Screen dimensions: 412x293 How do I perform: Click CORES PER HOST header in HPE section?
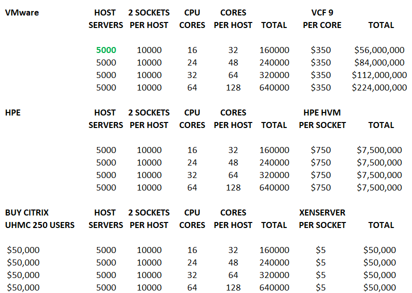233,119
